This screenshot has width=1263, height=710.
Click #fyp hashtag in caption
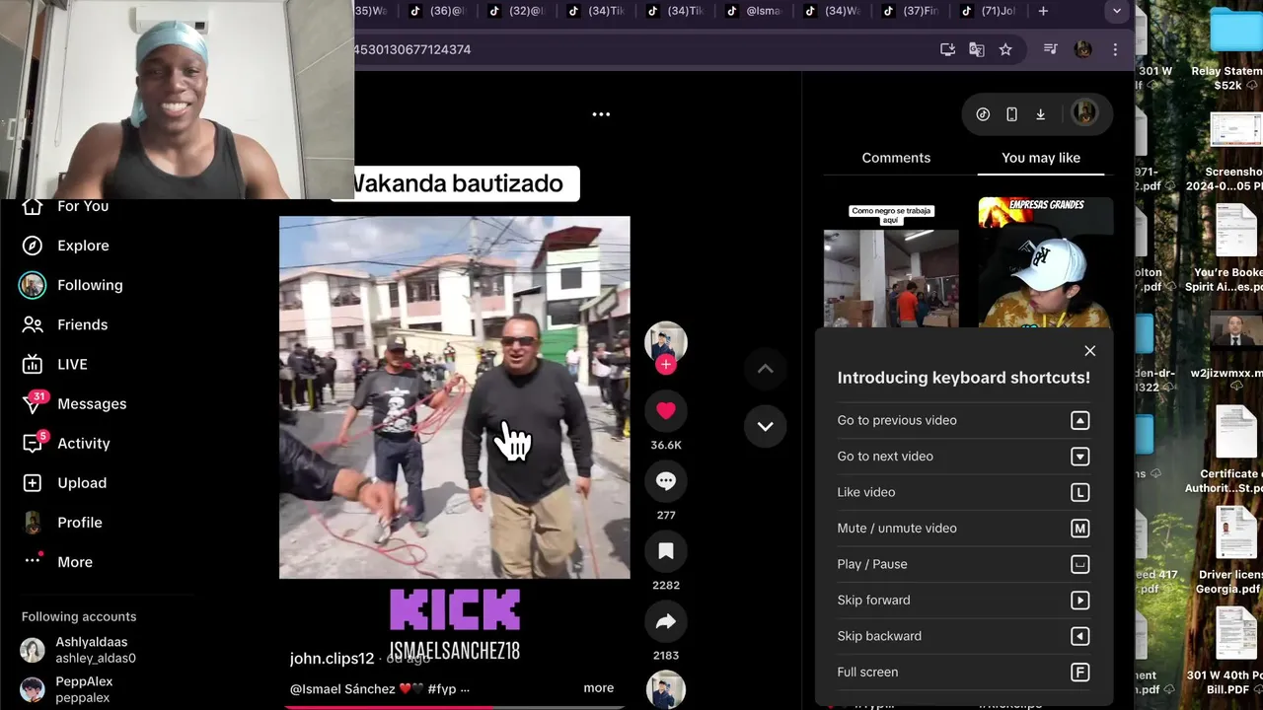[442, 688]
